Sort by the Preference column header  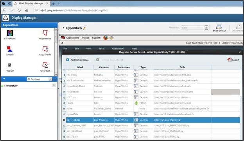tap(124, 67)
